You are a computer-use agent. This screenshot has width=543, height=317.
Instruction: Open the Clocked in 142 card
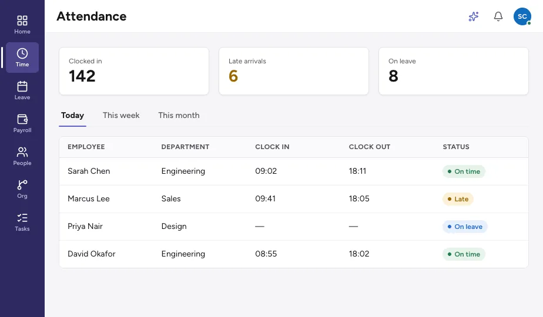(x=134, y=71)
